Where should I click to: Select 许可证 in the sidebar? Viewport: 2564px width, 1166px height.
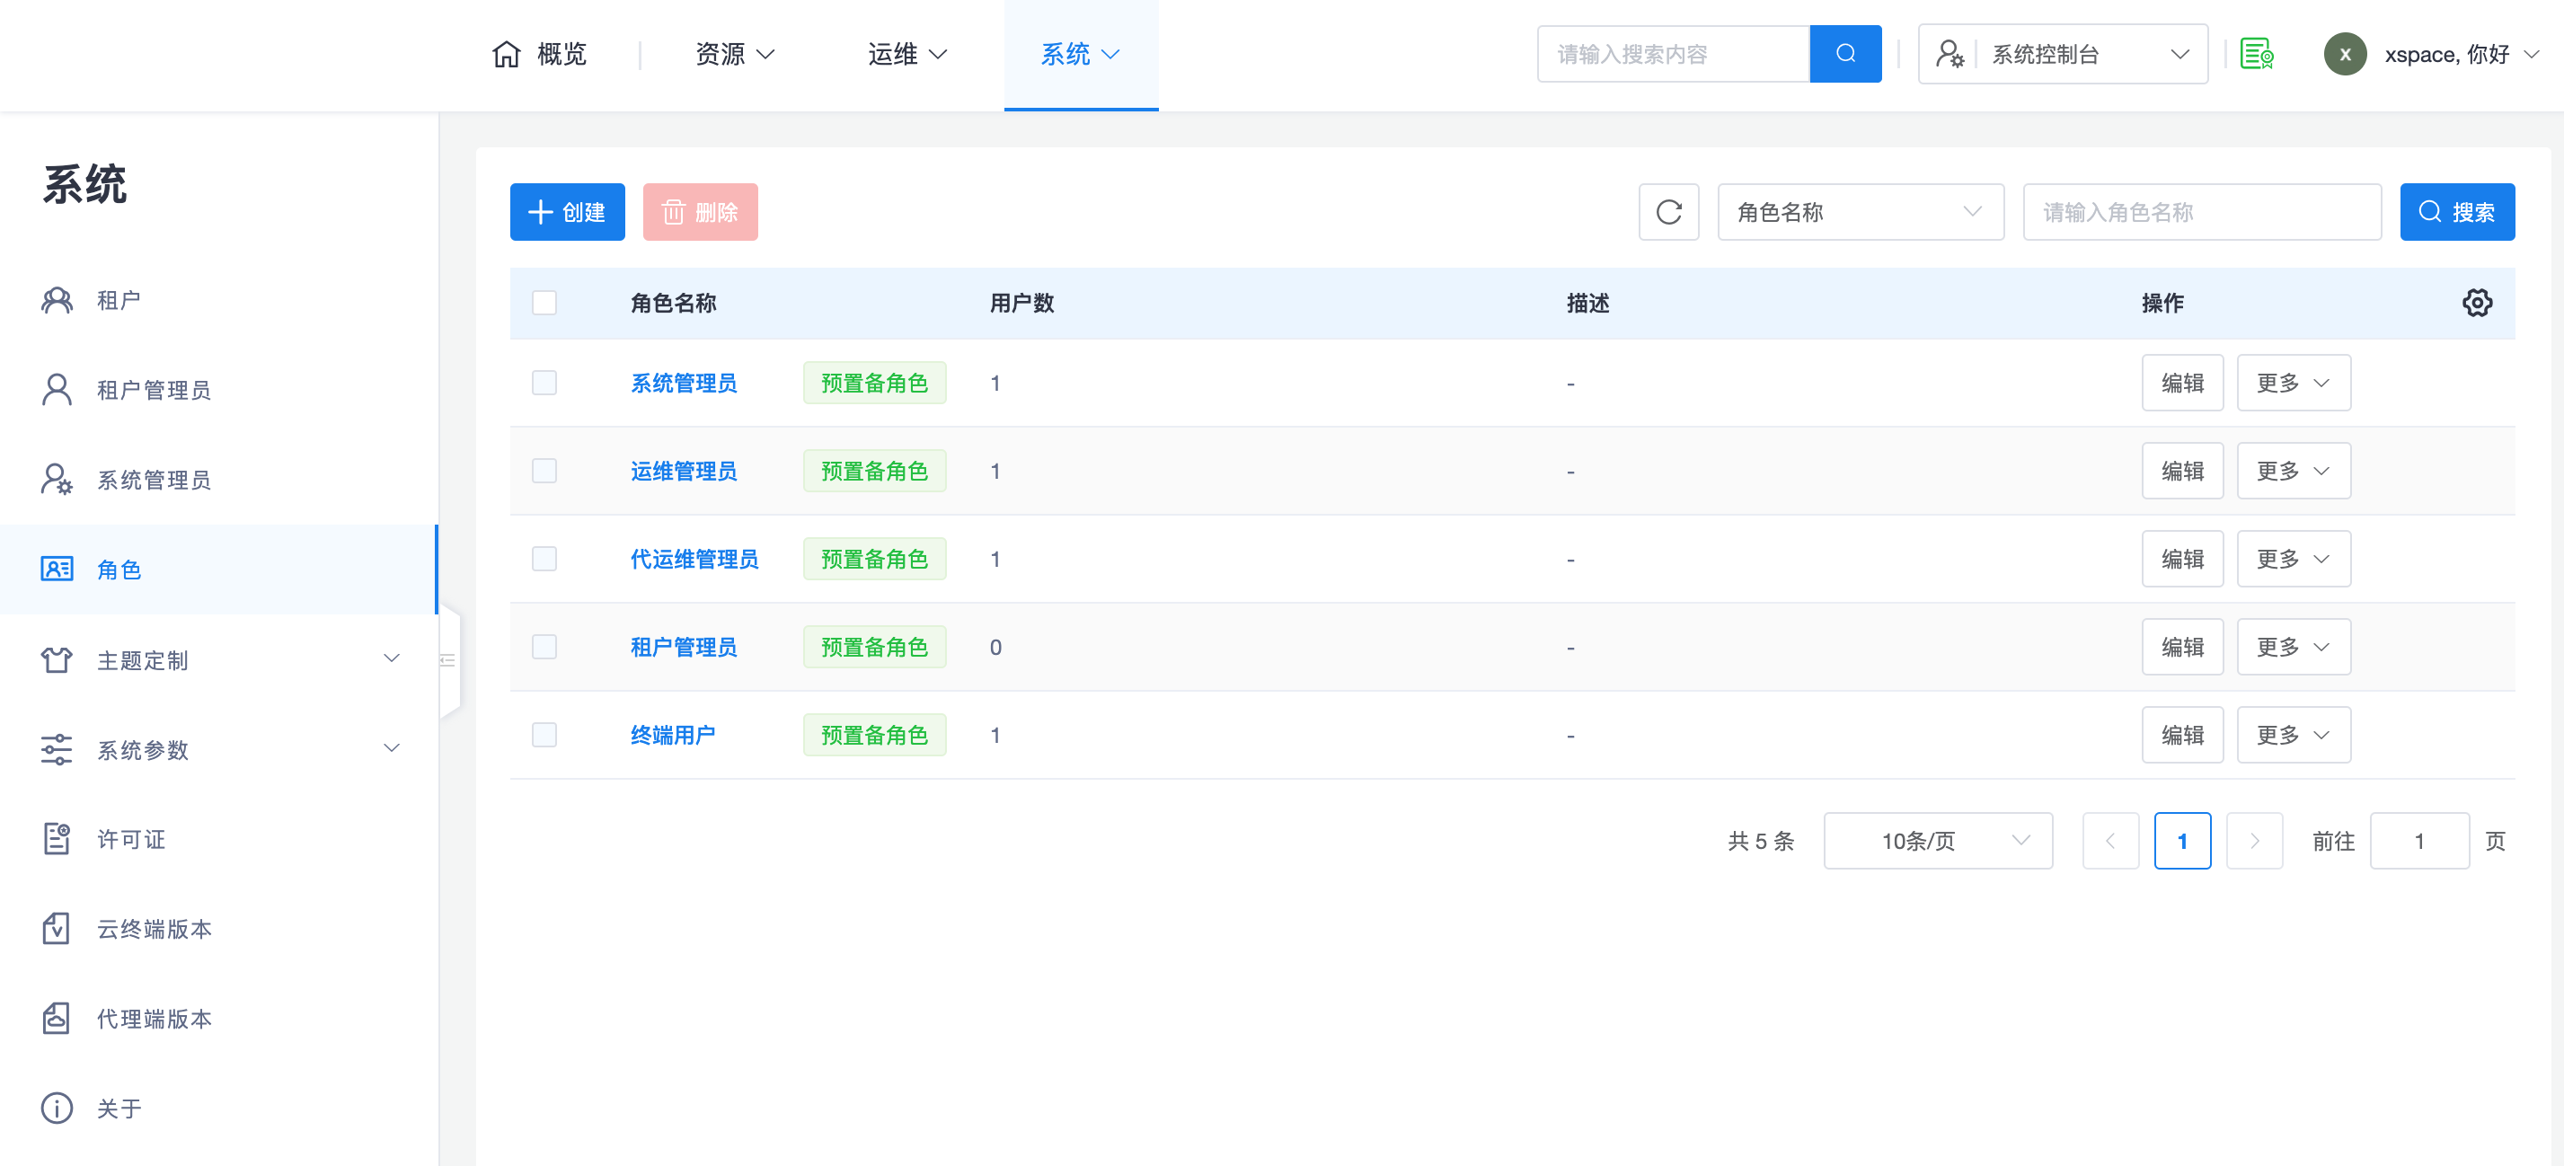(x=219, y=839)
